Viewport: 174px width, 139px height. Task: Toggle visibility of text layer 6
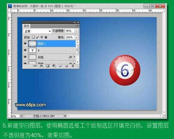tap(26, 50)
